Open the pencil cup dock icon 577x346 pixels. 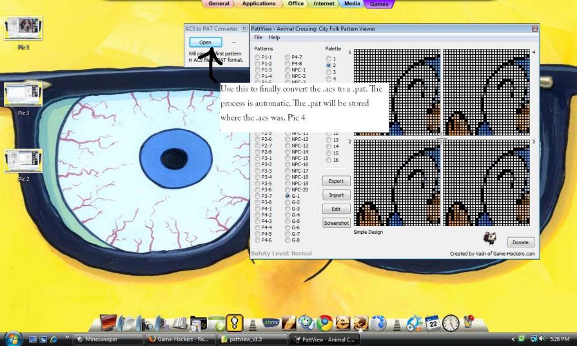[x=469, y=322]
